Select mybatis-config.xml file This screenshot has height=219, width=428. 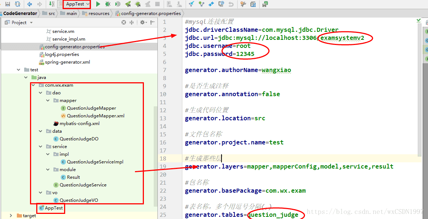(77, 123)
